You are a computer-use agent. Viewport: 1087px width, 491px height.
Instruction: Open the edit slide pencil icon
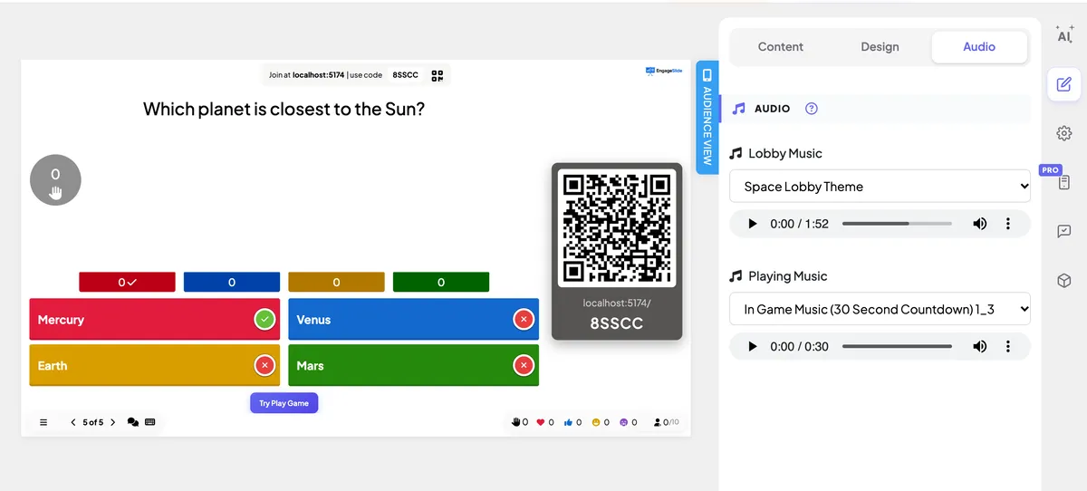point(1064,84)
